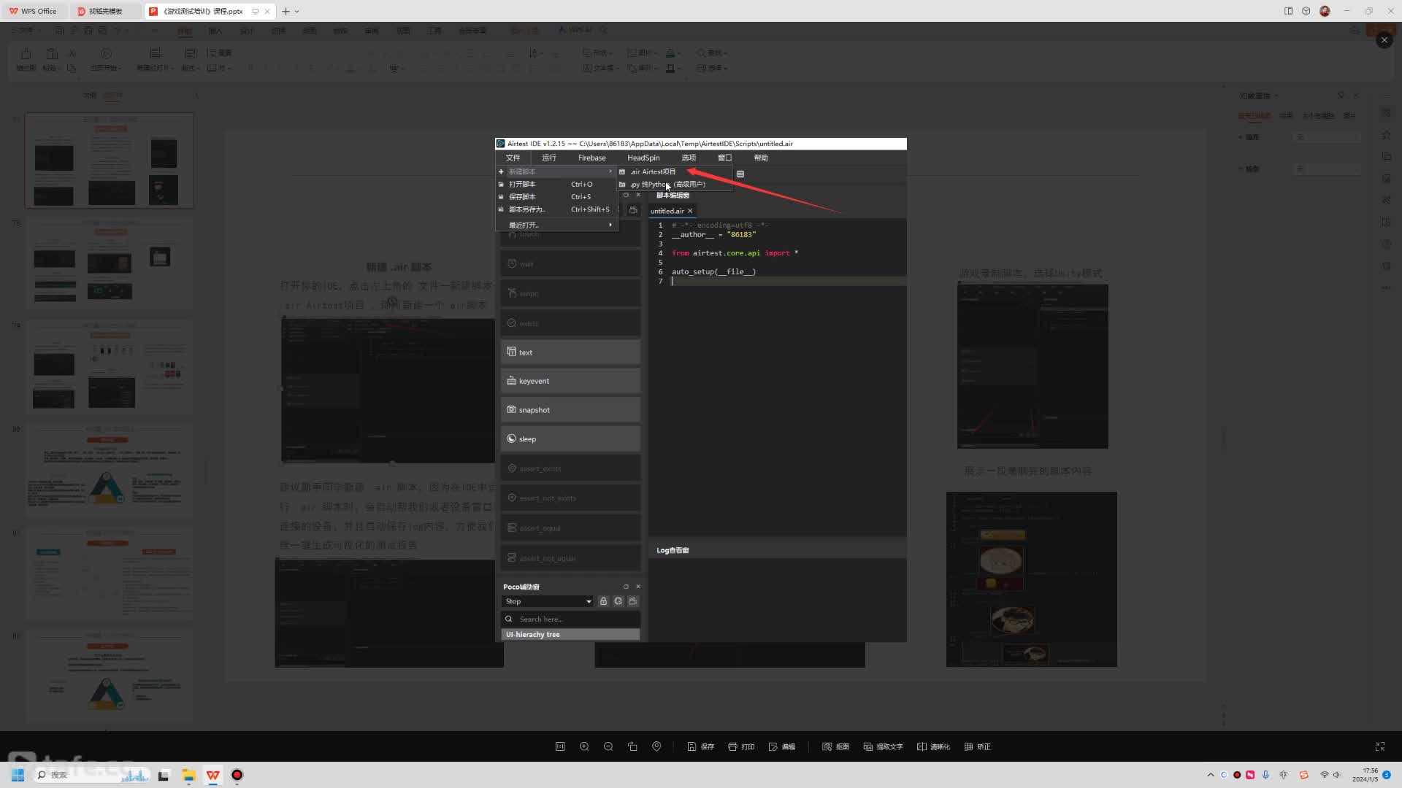Rotate the viewed picture
Screen dimensions: 1402x788
click(632, 746)
